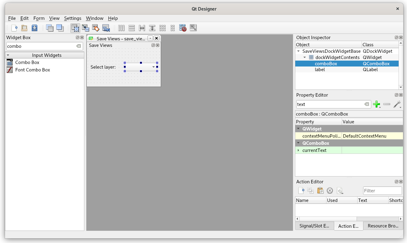Screen dimensions: 407x243
Task: Float the Widget Box panel
Action: pos(78,38)
